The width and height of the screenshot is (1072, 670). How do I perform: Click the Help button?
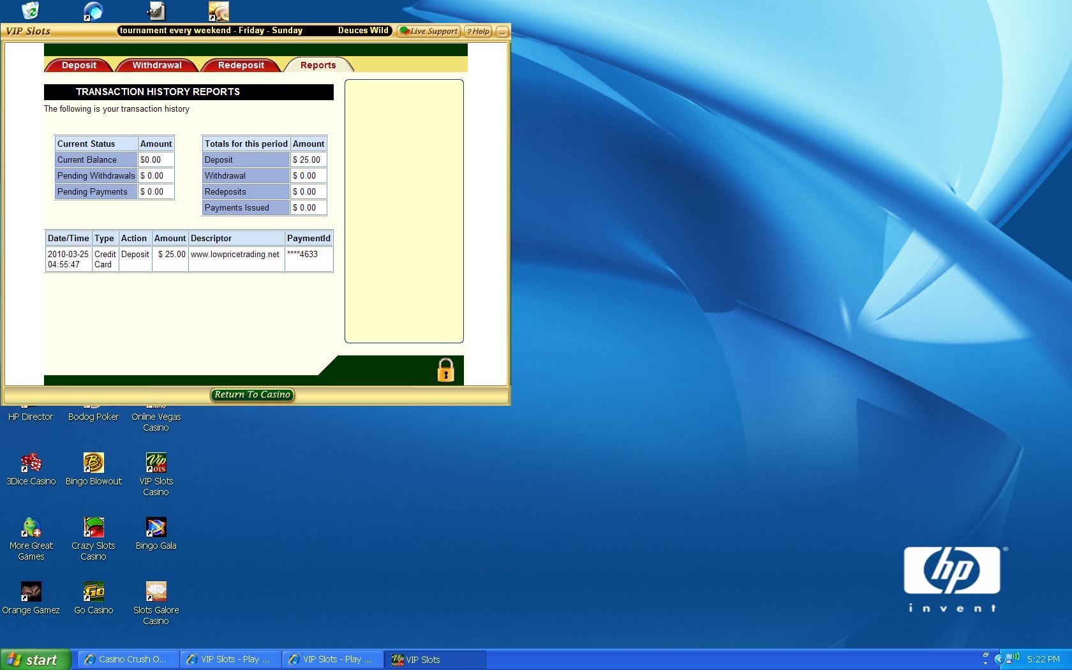point(478,31)
